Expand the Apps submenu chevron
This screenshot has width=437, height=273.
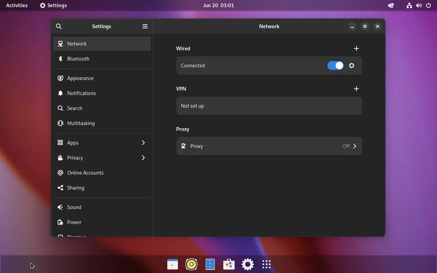(143, 143)
